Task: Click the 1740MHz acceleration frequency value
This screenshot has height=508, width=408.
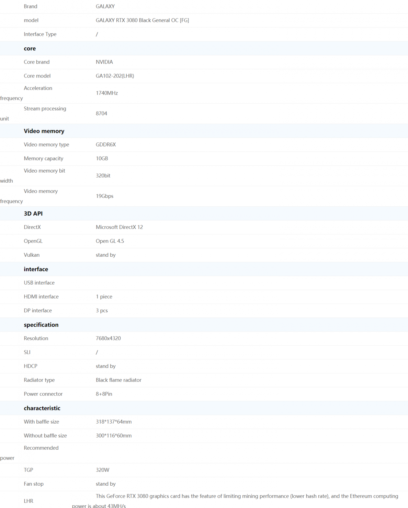Action: coord(107,93)
